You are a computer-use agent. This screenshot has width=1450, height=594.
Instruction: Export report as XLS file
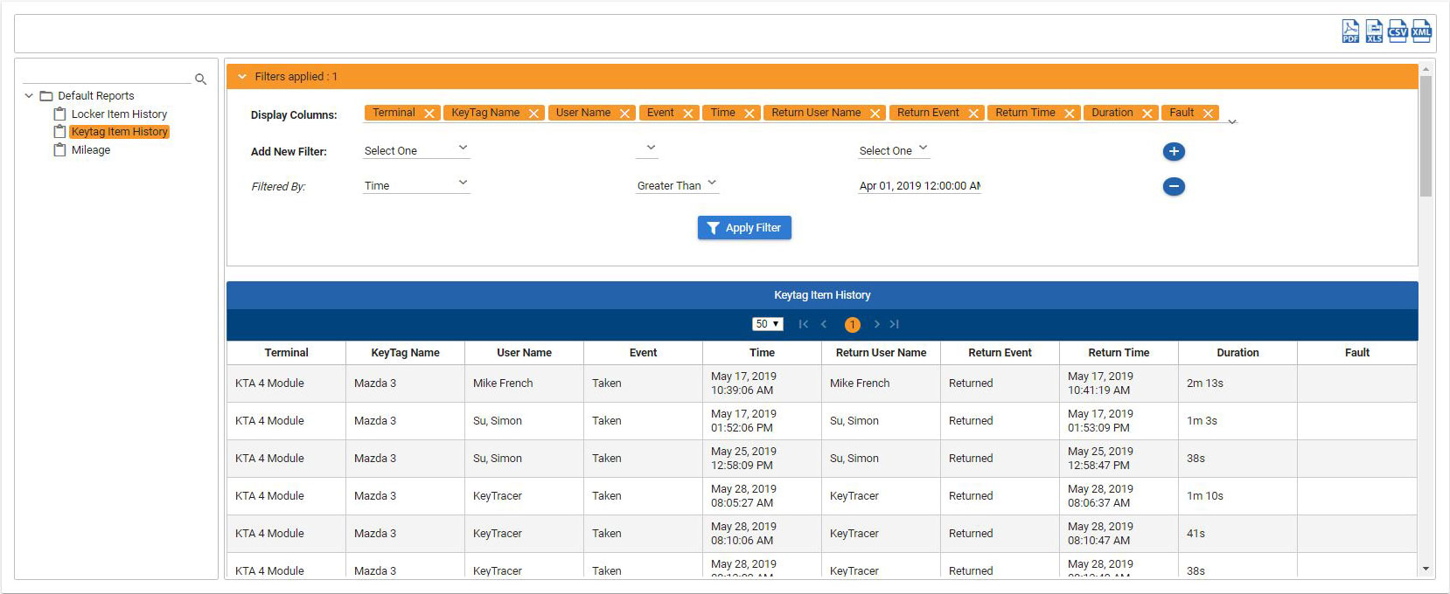click(x=1374, y=31)
